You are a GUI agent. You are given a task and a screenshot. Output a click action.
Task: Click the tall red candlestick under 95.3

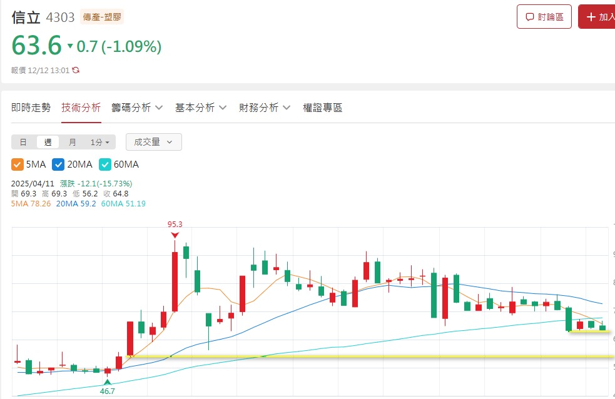point(175,281)
